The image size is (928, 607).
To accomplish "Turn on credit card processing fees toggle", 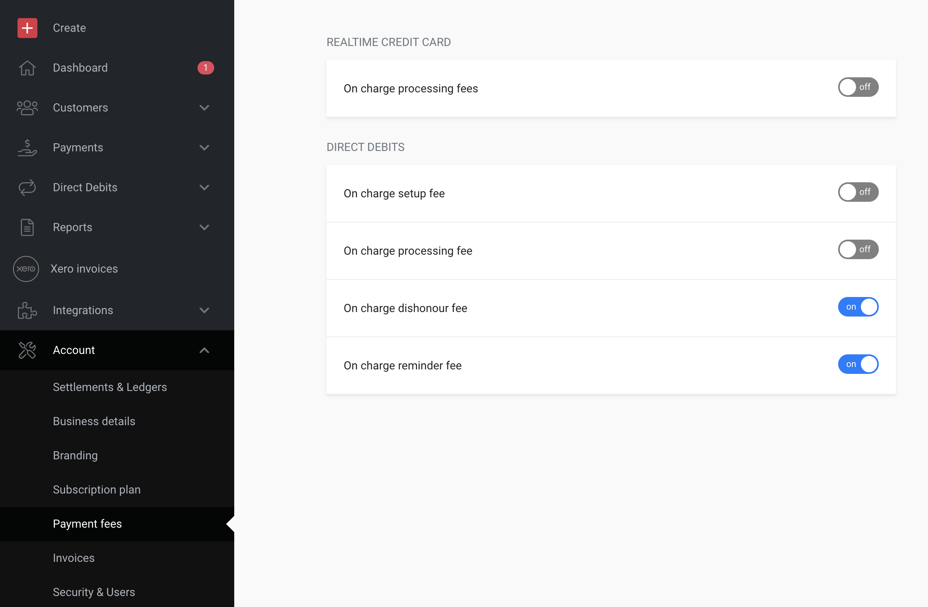I will click(858, 87).
